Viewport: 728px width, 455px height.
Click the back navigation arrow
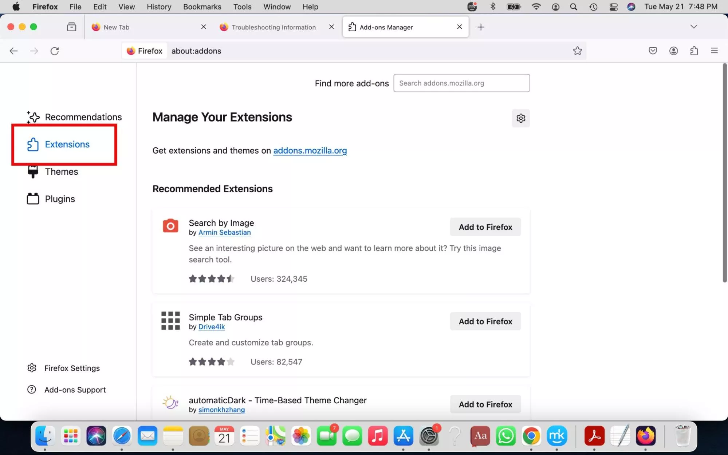click(13, 51)
